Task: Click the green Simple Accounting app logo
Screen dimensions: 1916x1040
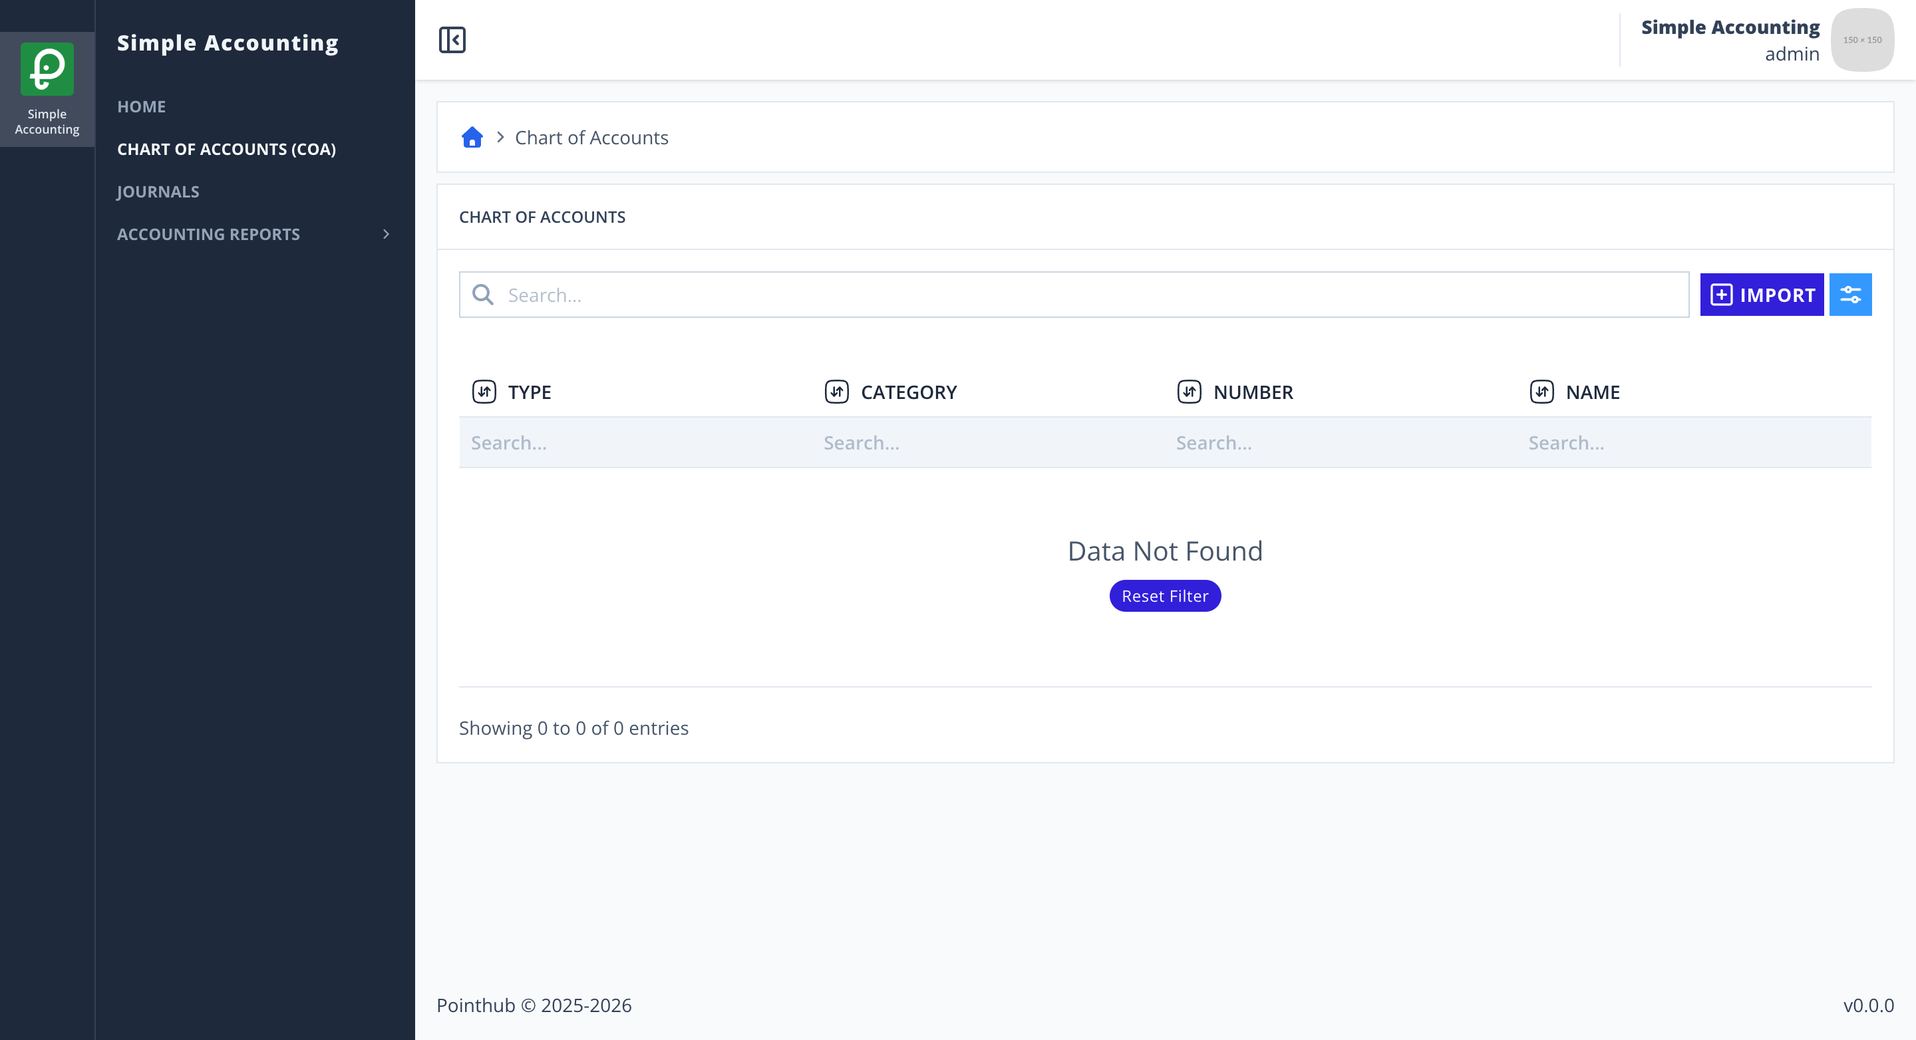Action: (47, 69)
